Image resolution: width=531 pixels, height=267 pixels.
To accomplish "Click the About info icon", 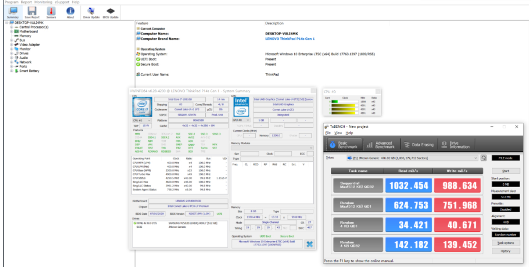I will 70,12.
